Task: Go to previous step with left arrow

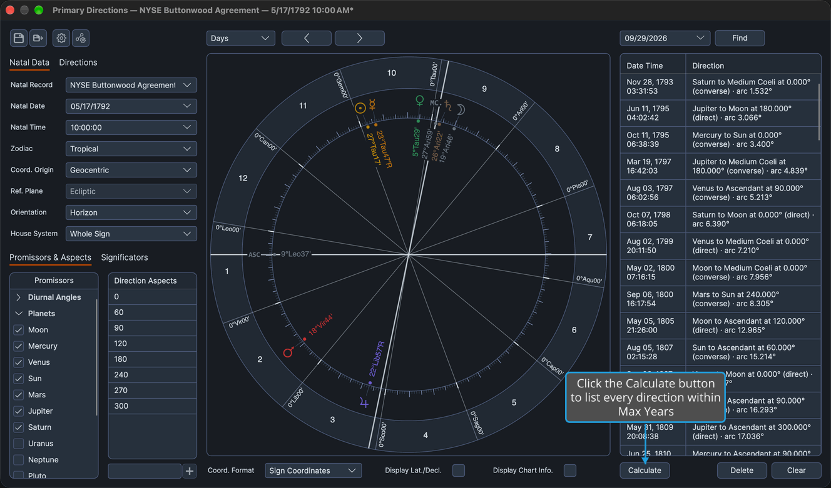Action: [307, 38]
